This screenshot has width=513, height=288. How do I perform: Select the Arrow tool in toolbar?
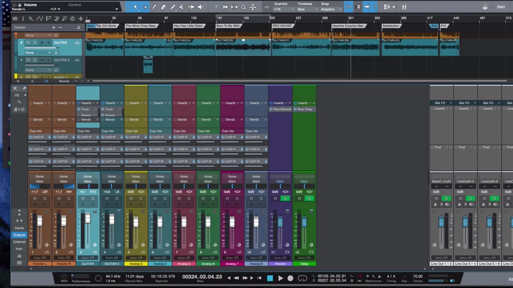(x=135, y=7)
